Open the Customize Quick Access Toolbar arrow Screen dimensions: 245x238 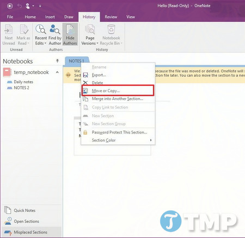coord(40,6)
